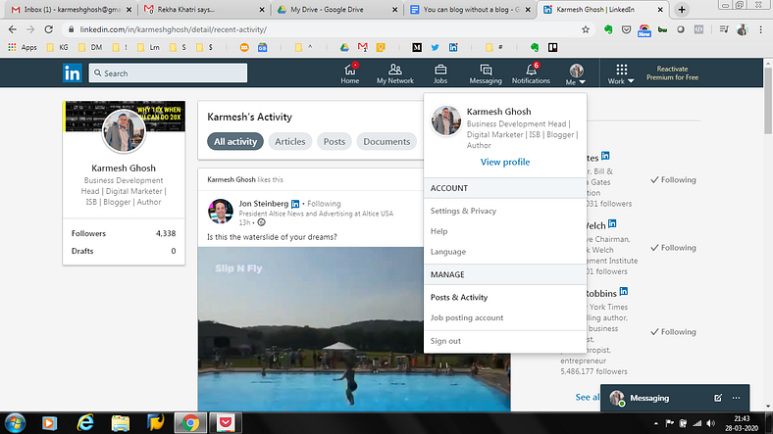Click the address bar URL
This screenshot has height=434, width=773.
point(174,29)
